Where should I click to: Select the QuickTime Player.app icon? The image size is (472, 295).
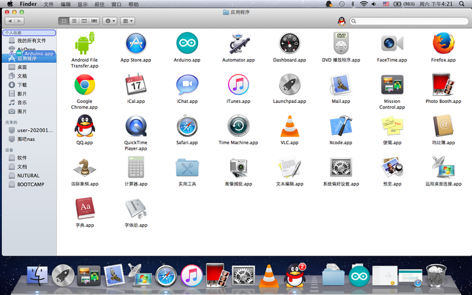tap(136, 126)
